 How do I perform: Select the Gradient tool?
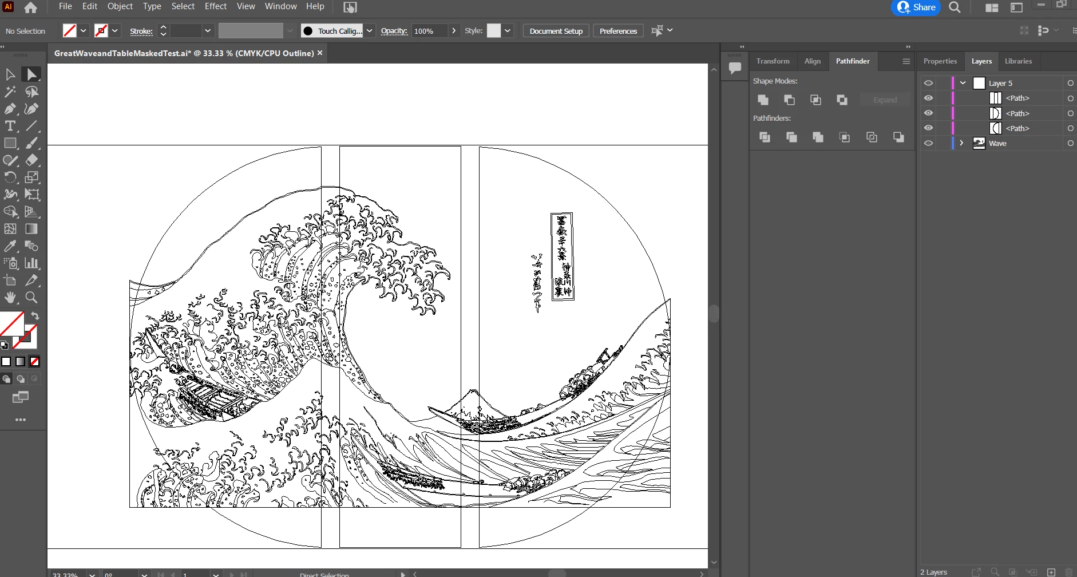(x=31, y=229)
